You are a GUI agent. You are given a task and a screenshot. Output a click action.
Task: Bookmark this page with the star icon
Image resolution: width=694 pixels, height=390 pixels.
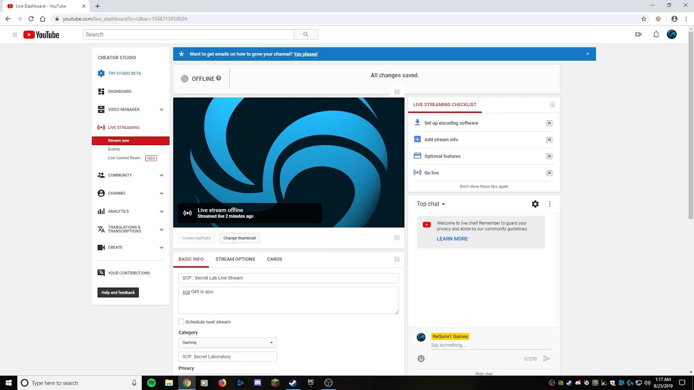(x=644, y=19)
